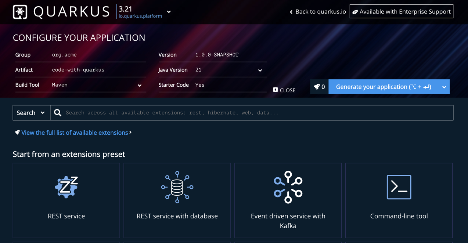The image size is (468, 243).
Task: Collapse the configuration with CLOSE
Action: coord(284,90)
